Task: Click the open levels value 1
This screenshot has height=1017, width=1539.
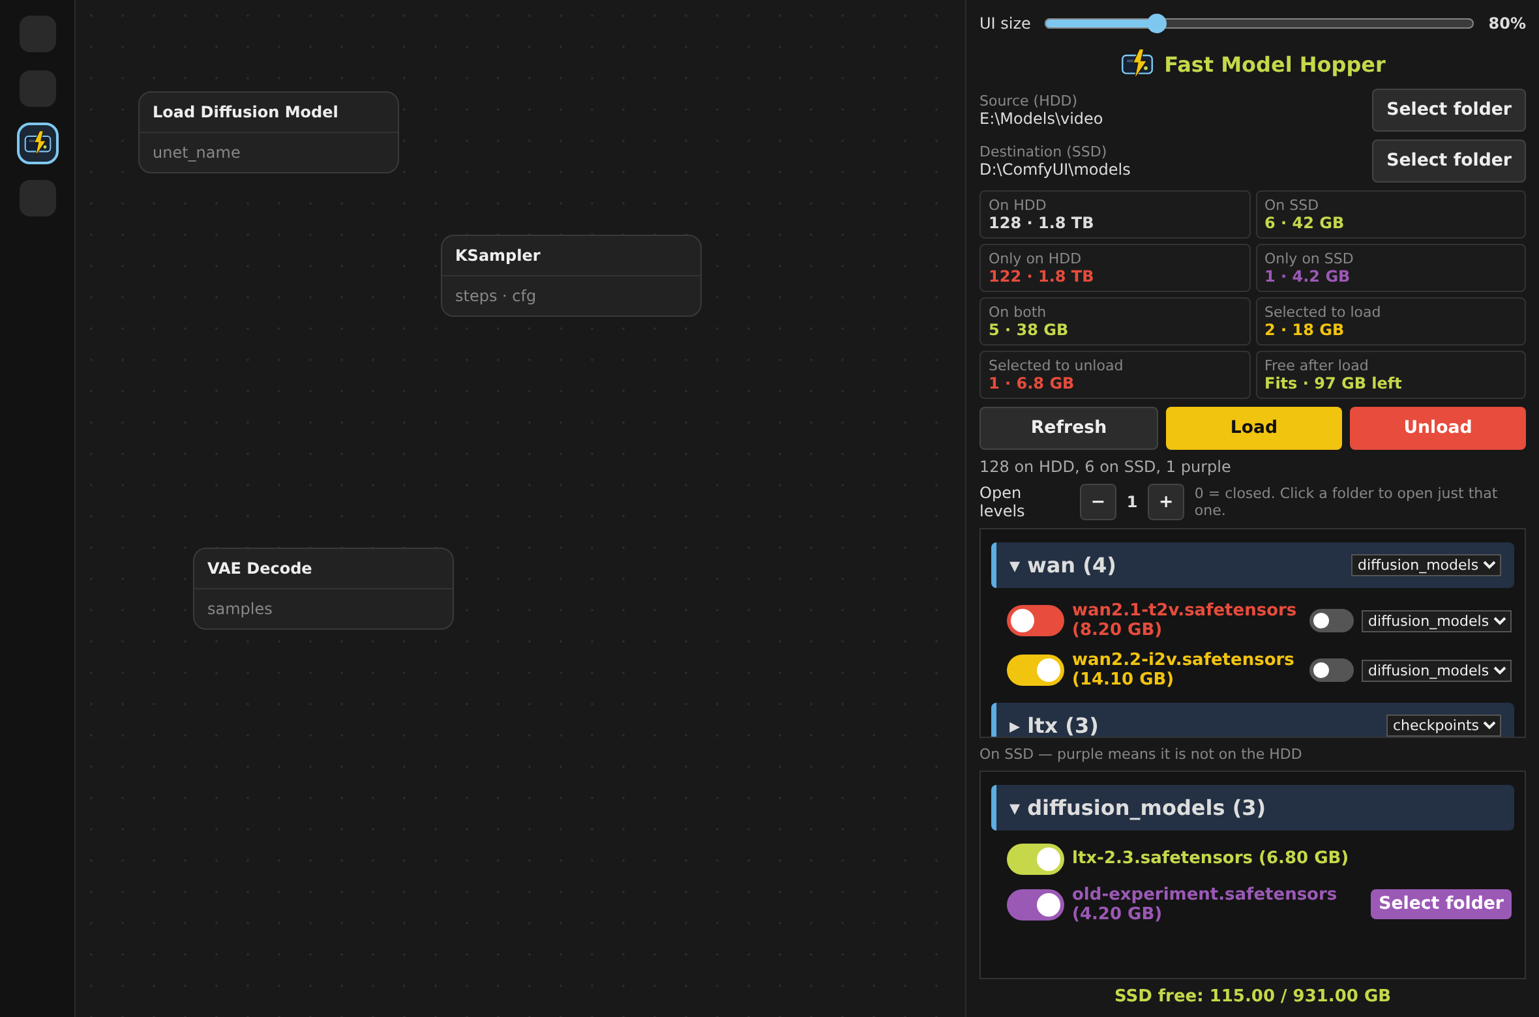Action: point(1131,502)
